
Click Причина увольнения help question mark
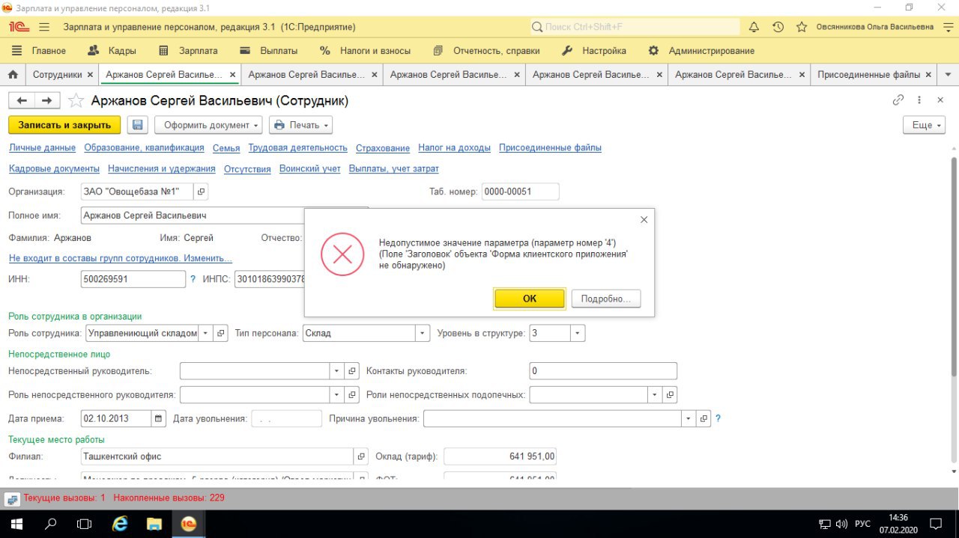click(718, 418)
